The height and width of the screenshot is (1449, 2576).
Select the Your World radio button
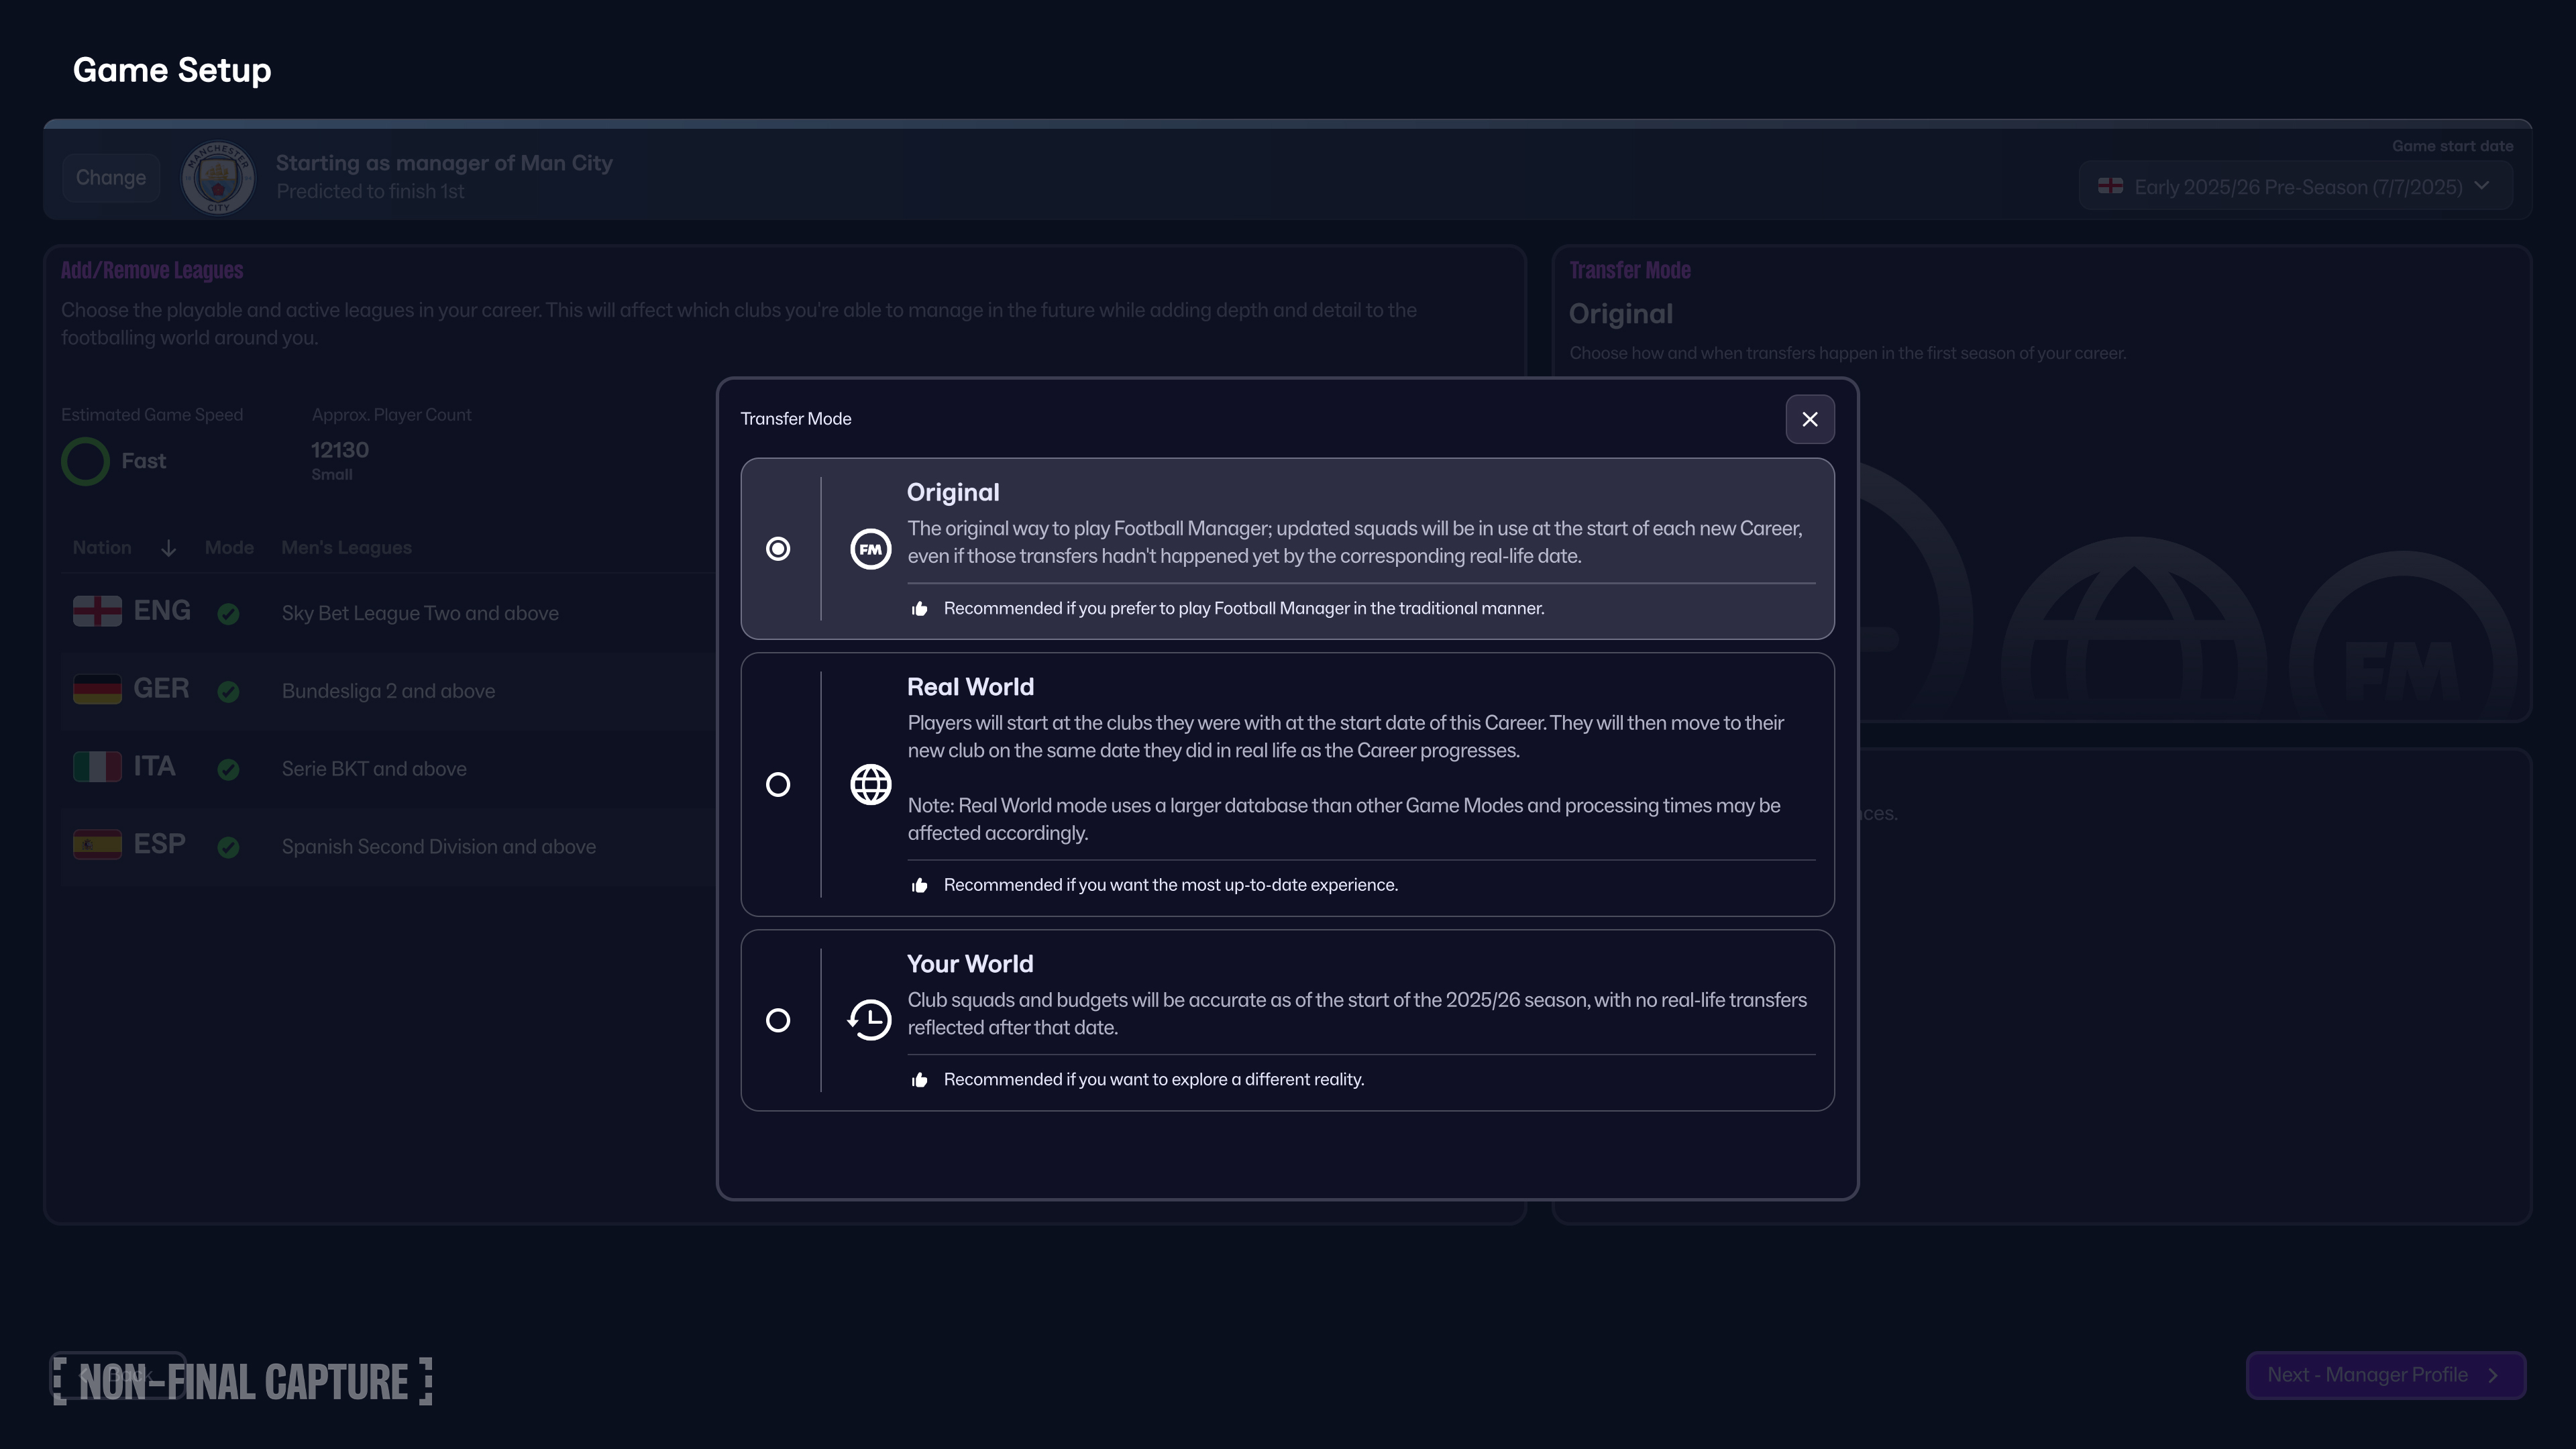(778, 1020)
